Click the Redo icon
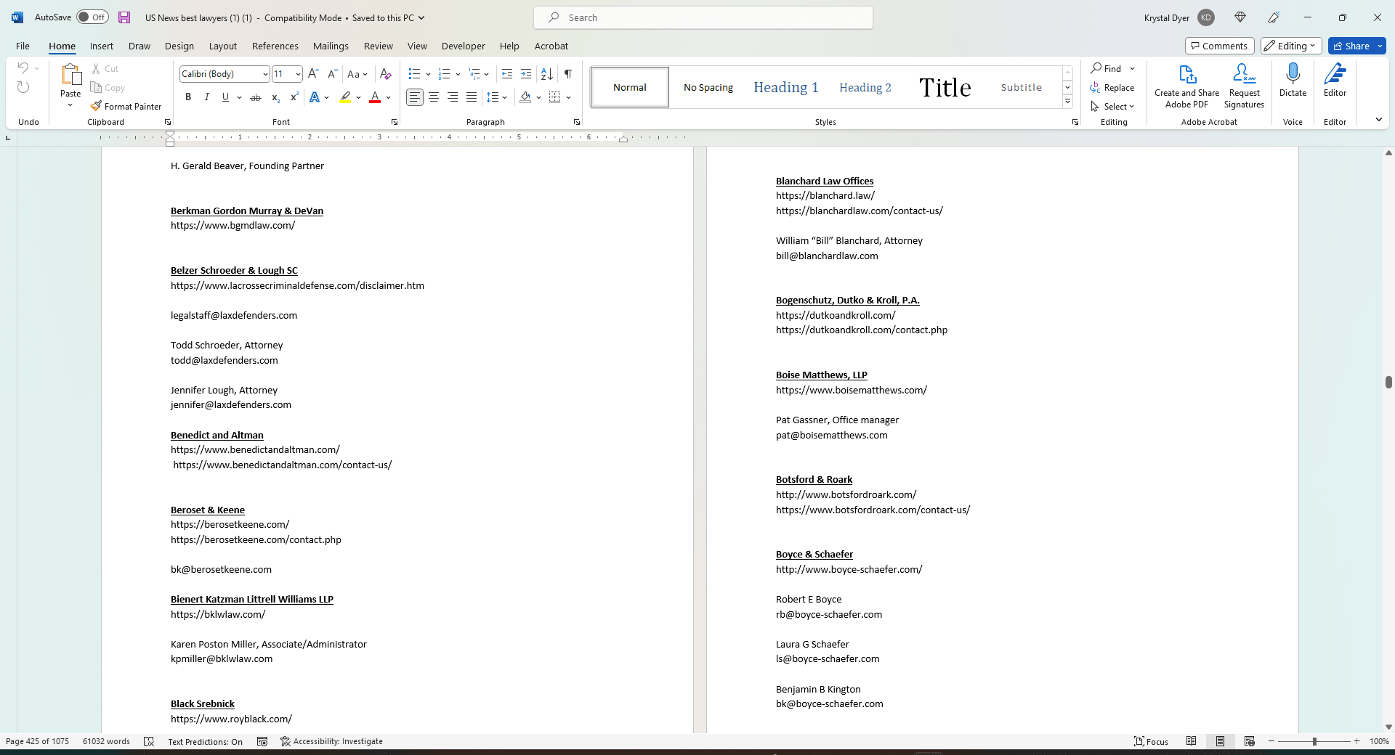This screenshot has height=755, width=1395. [x=23, y=87]
